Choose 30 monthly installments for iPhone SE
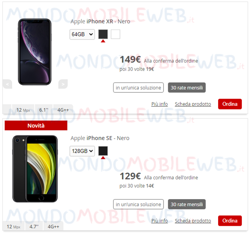250x233 pixels. (x=187, y=204)
